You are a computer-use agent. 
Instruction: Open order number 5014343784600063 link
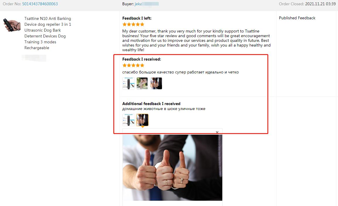coord(40,4)
